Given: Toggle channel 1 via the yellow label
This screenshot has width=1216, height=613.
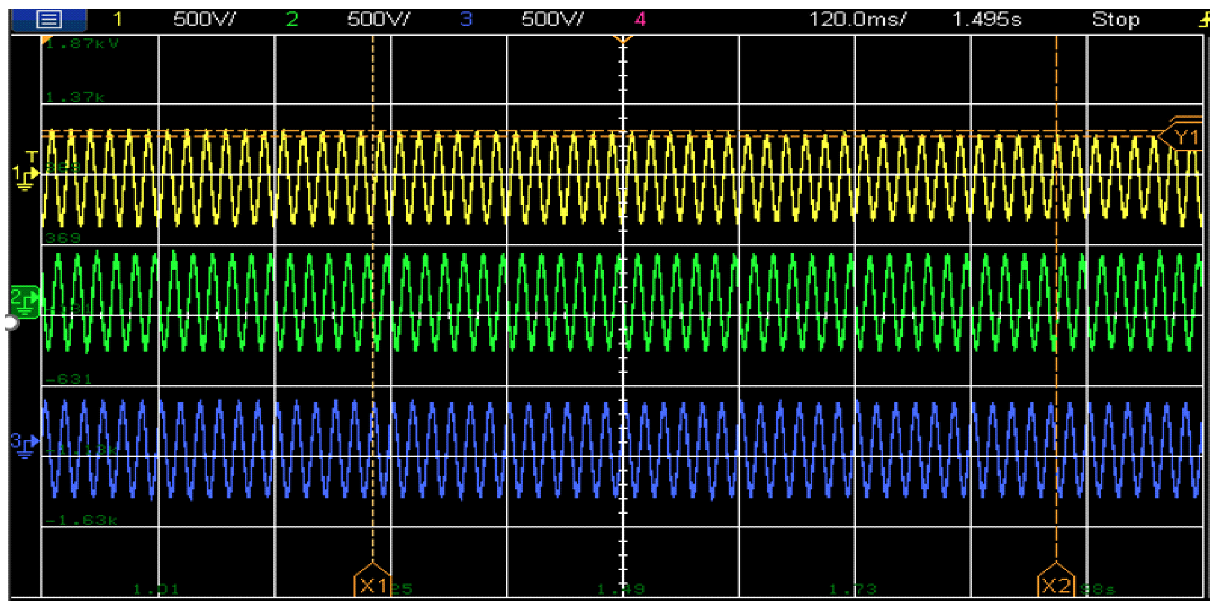Looking at the screenshot, I should [117, 19].
